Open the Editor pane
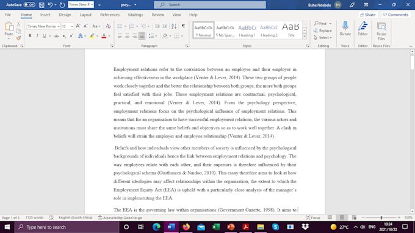Screen dimensions: 415x233 (x=363, y=29)
